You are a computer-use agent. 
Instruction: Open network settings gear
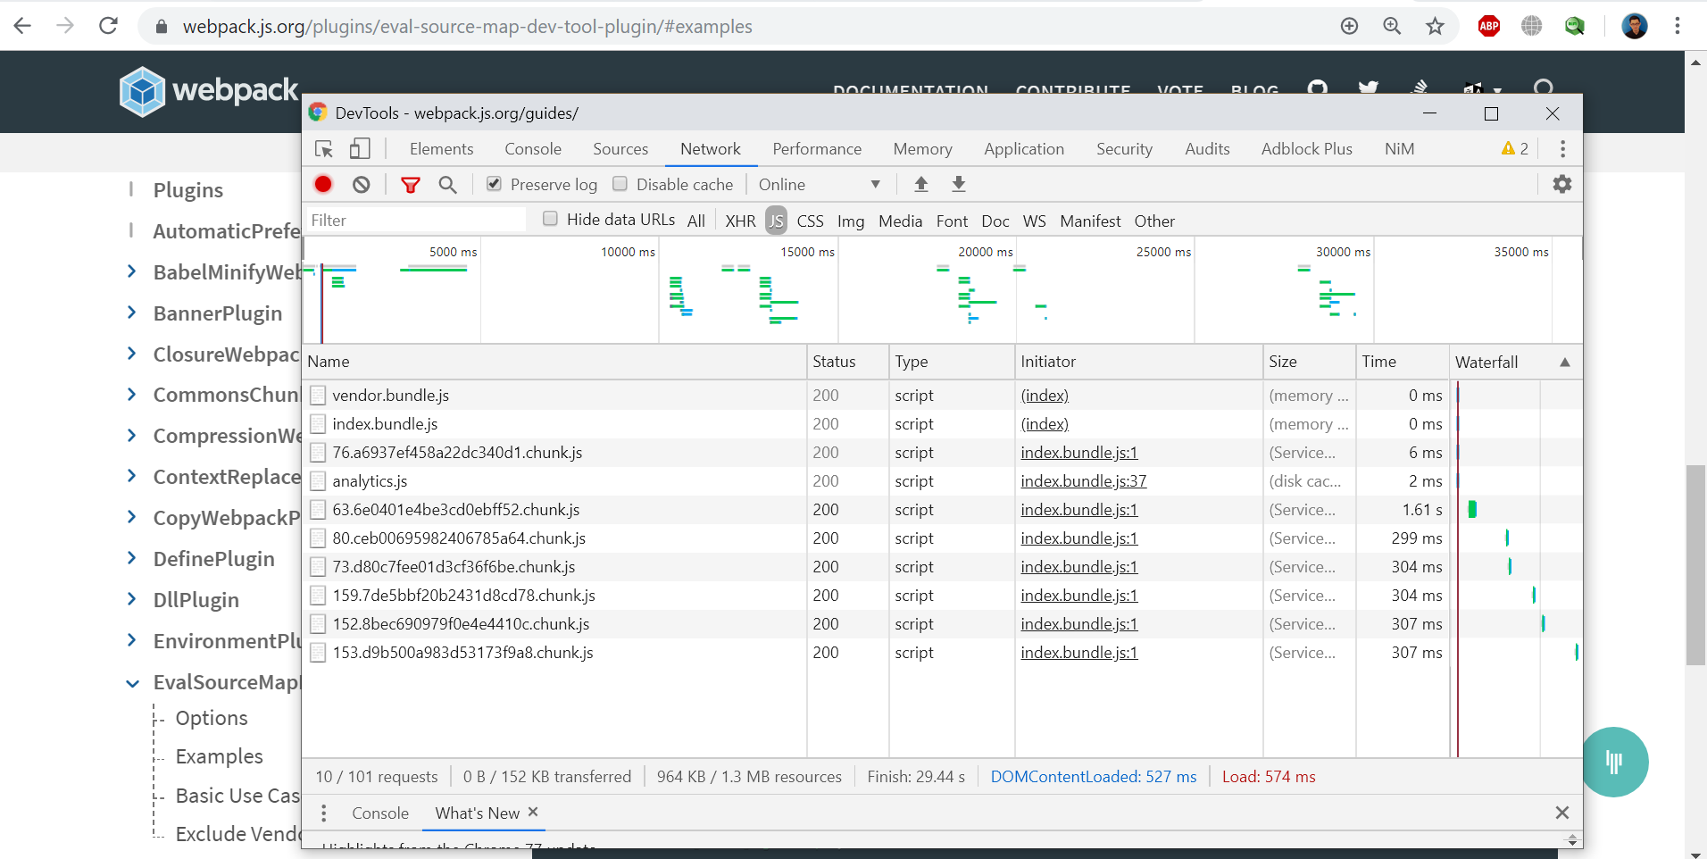coord(1562,184)
